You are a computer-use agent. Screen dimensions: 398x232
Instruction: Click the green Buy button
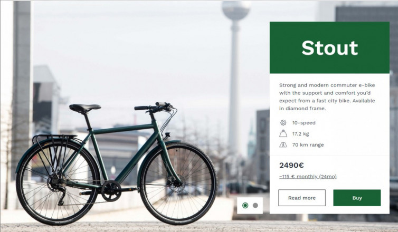357,198
